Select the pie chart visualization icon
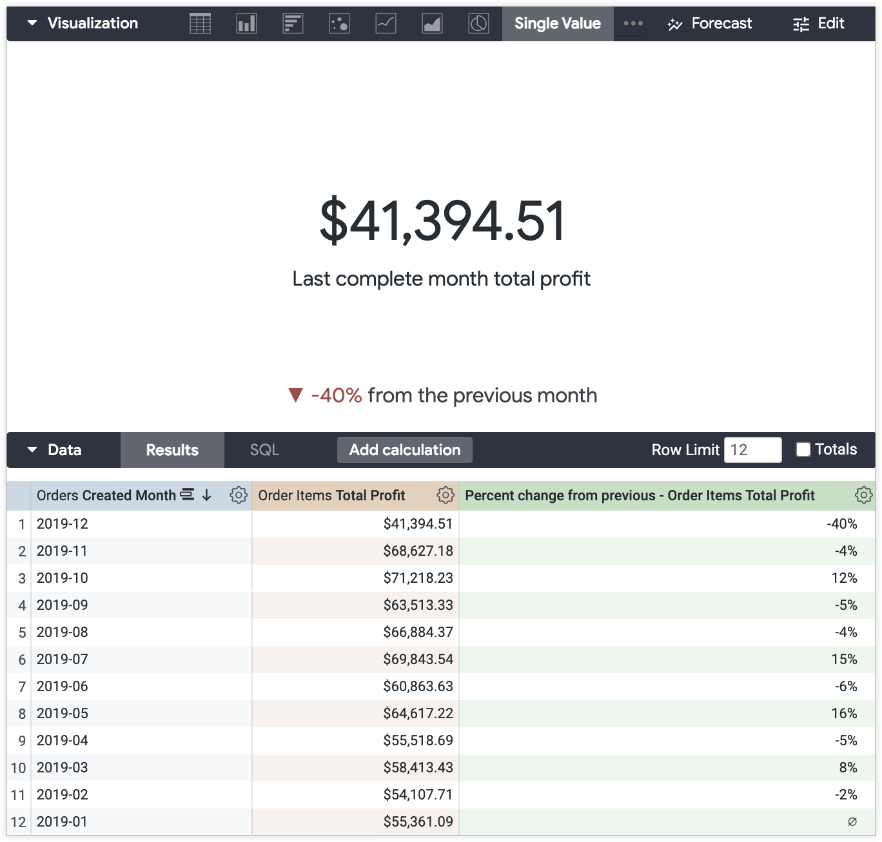Screen dimensions: 882x842 click(478, 23)
